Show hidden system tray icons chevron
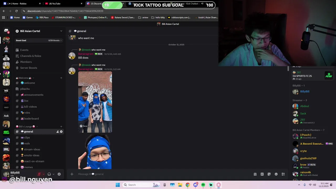The height and width of the screenshot is (189, 336). click(299, 185)
